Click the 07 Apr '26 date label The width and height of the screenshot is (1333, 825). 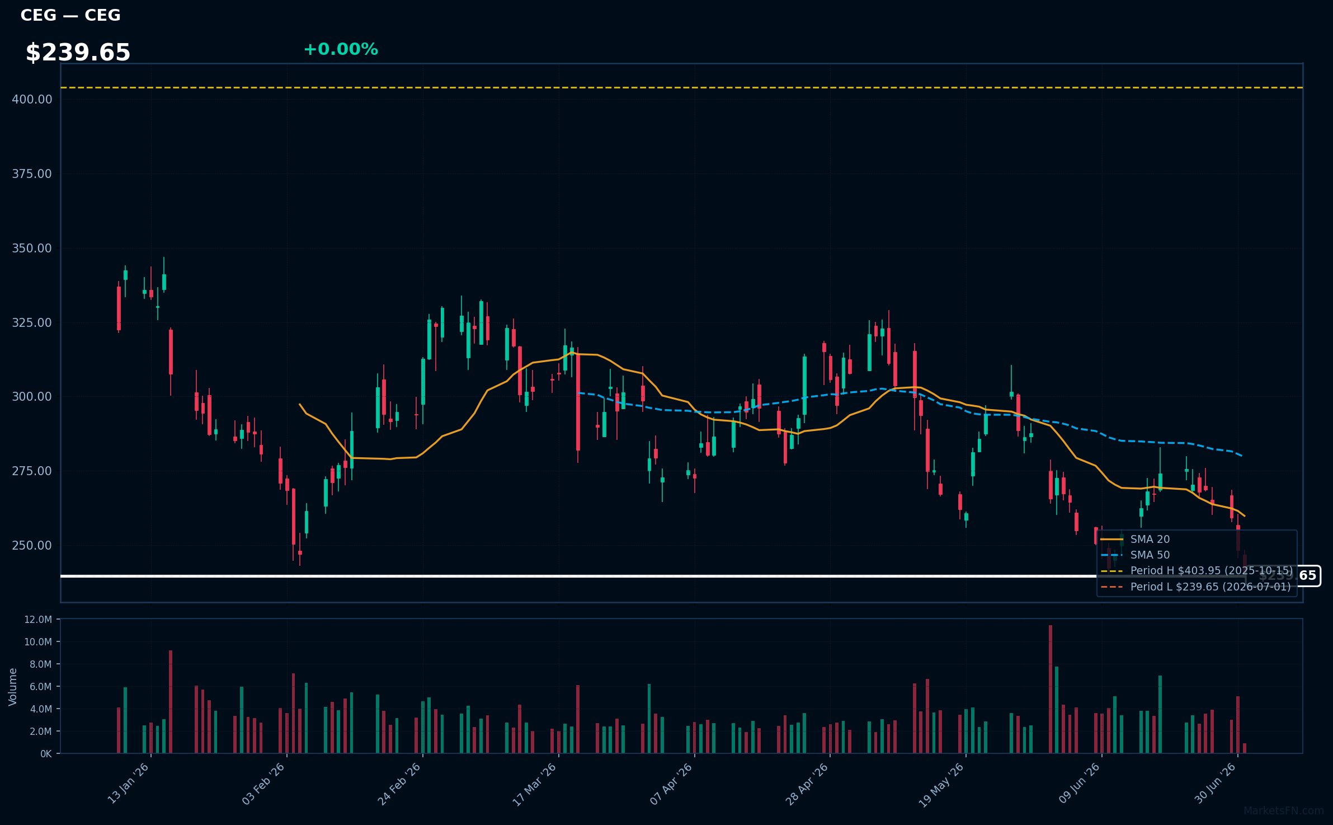click(671, 784)
